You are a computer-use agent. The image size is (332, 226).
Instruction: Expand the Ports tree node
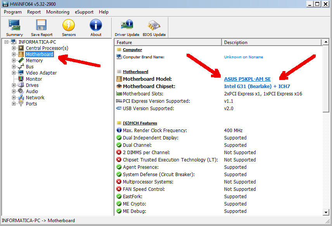(14, 104)
